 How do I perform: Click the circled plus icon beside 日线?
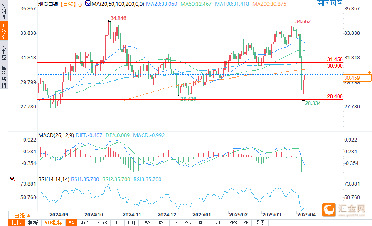(x=80, y=4)
